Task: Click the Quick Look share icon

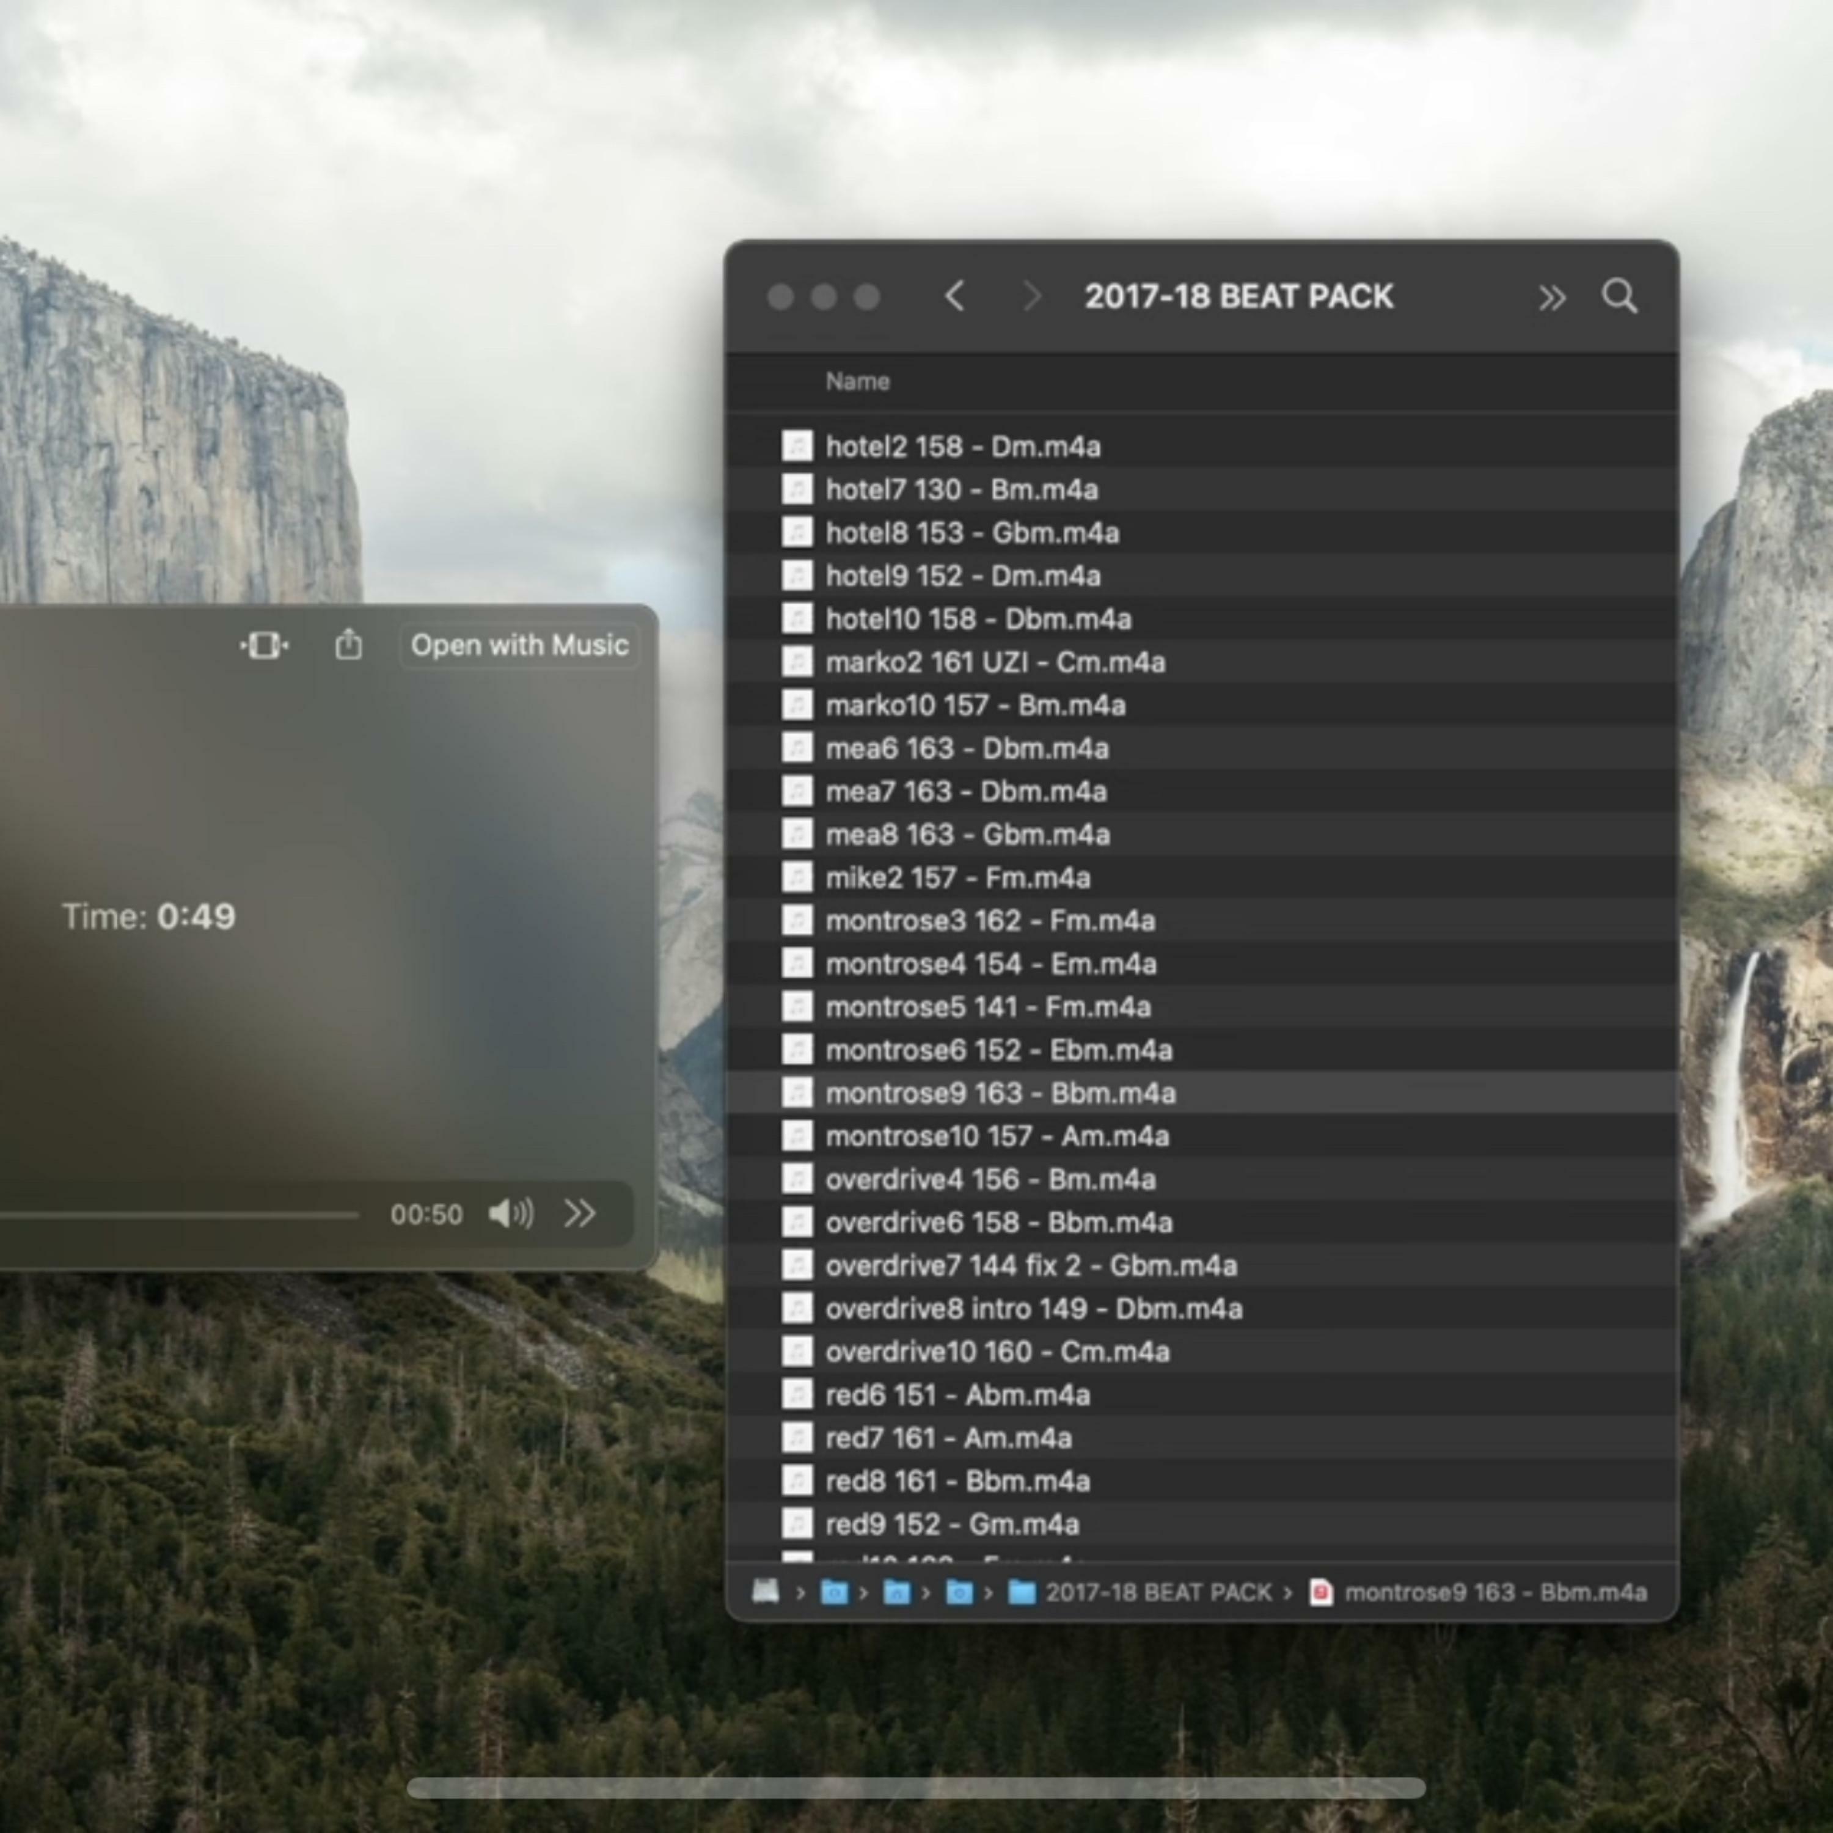Action: 348,644
